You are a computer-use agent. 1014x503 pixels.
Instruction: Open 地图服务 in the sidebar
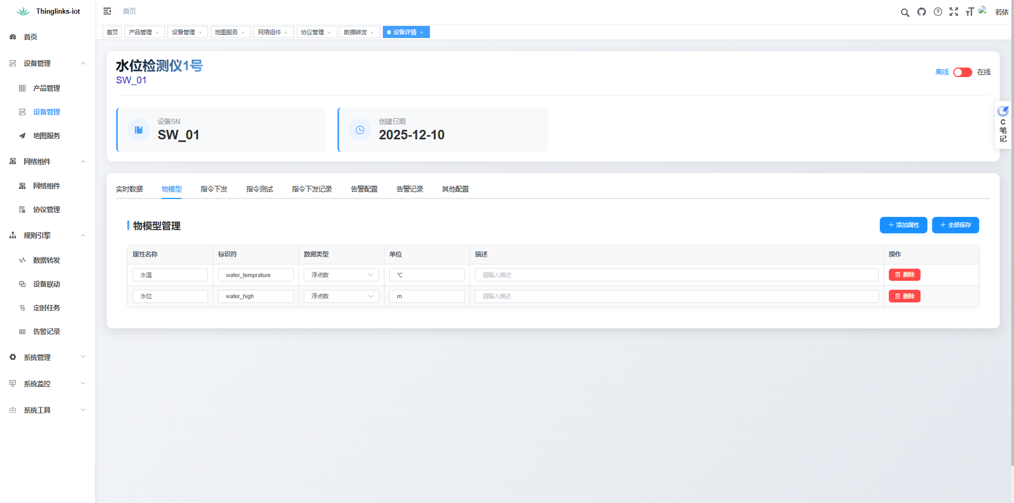(x=46, y=136)
